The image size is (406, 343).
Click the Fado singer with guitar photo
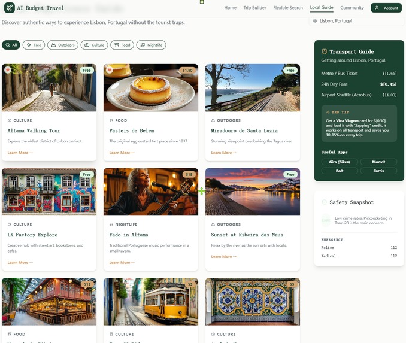[x=151, y=192]
